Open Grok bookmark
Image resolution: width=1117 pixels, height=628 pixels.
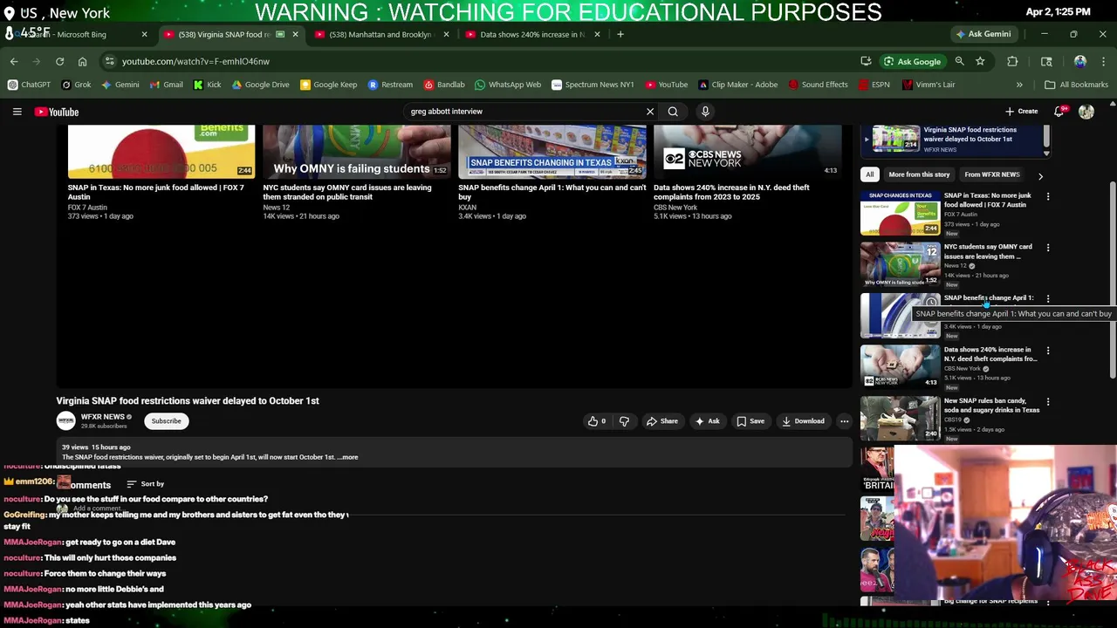tap(76, 85)
